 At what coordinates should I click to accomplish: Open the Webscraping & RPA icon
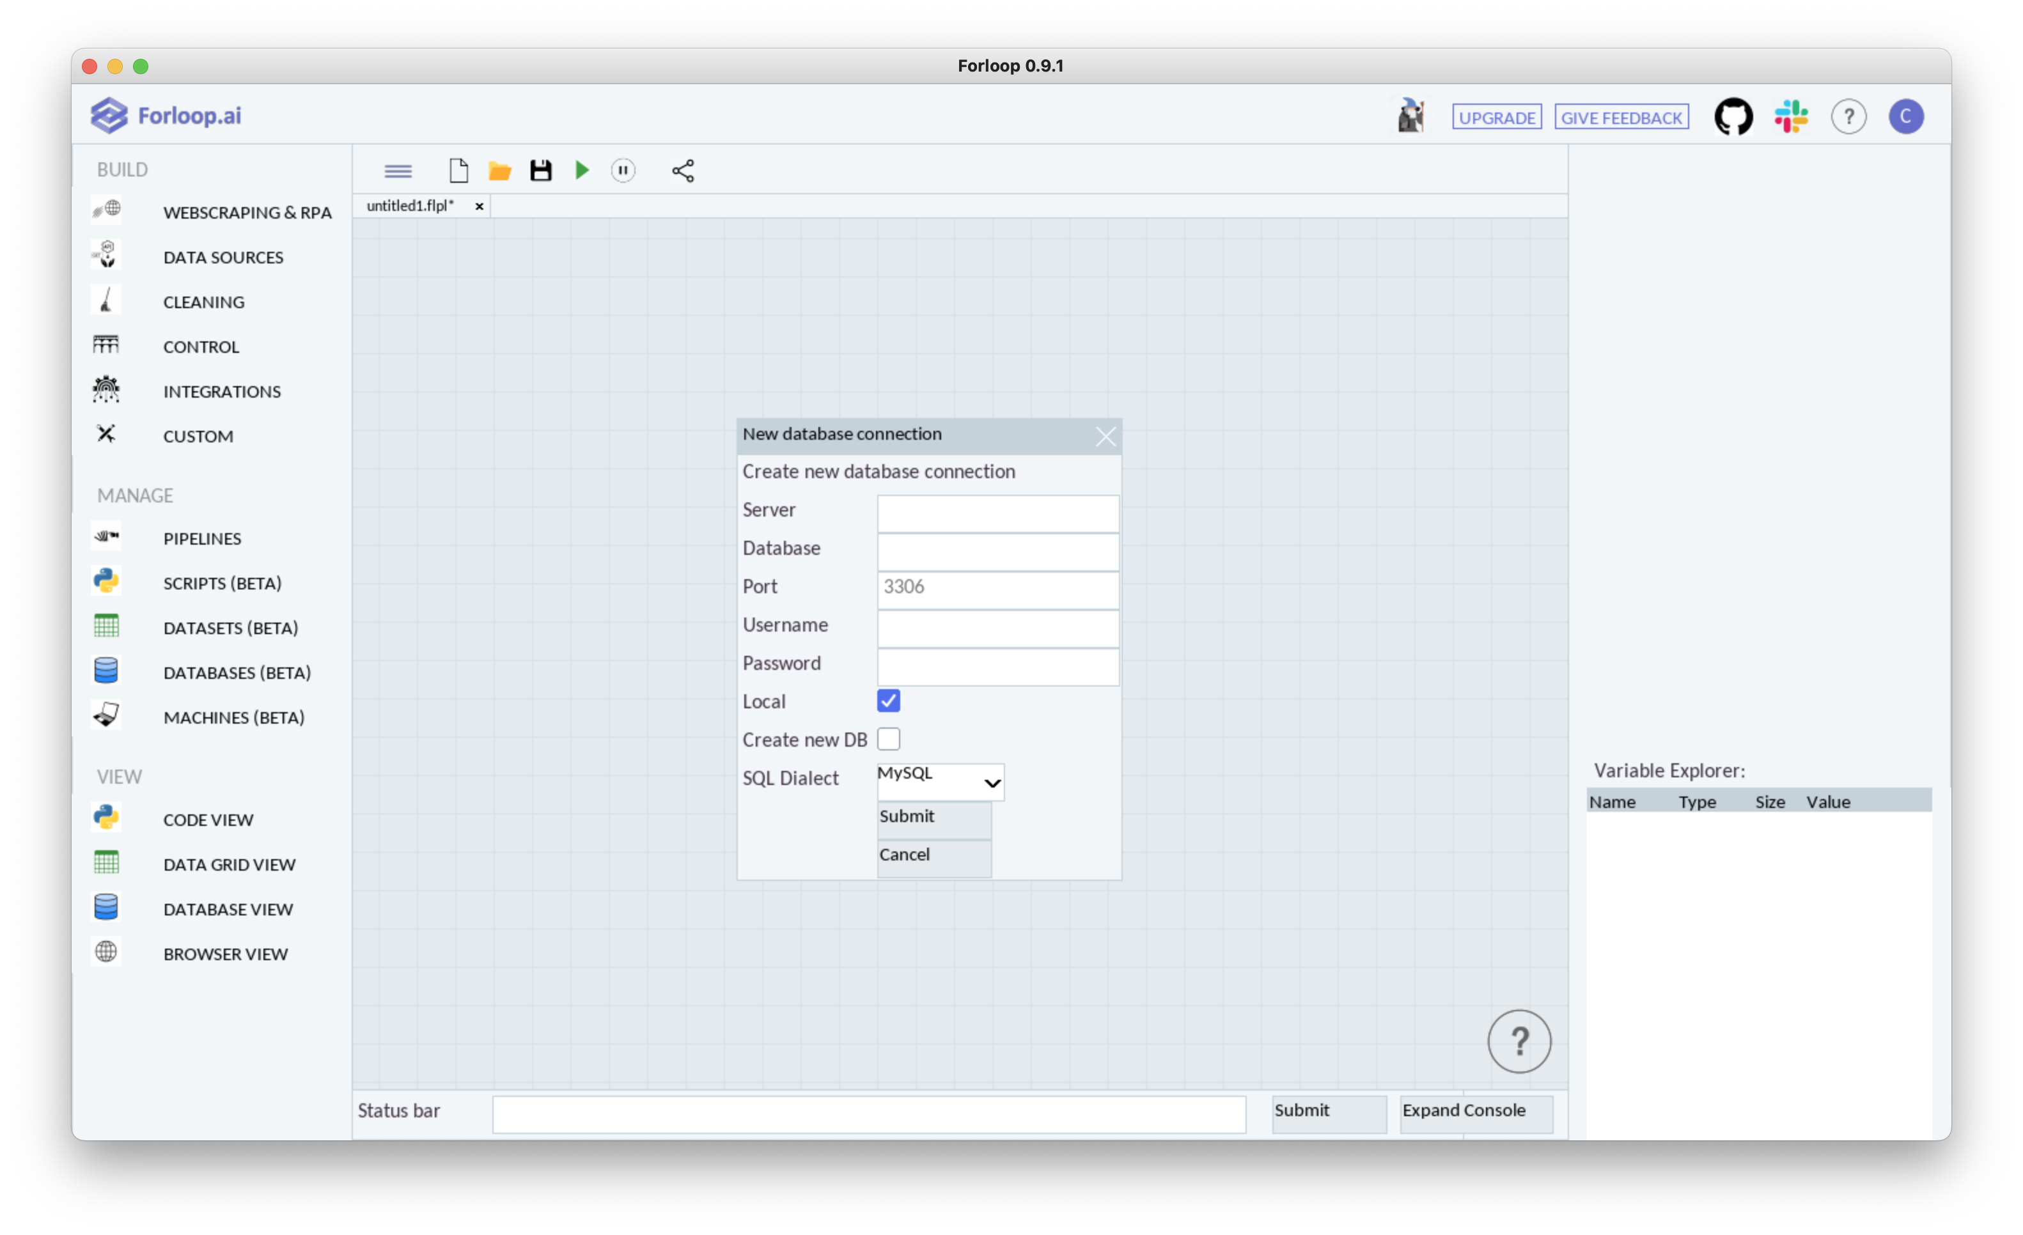tap(106, 211)
